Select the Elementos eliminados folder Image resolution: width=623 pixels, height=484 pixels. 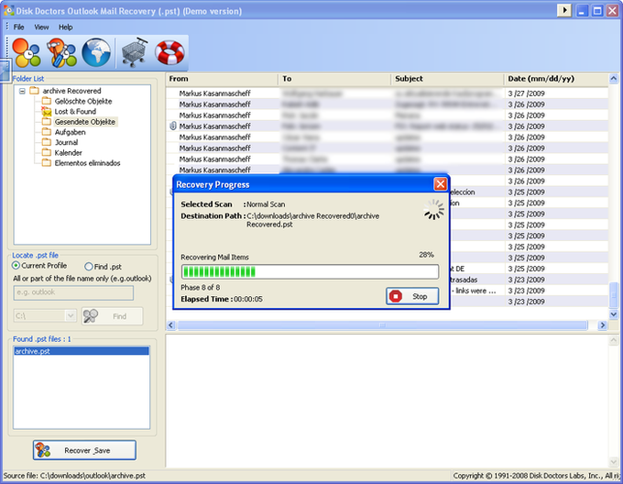87,163
